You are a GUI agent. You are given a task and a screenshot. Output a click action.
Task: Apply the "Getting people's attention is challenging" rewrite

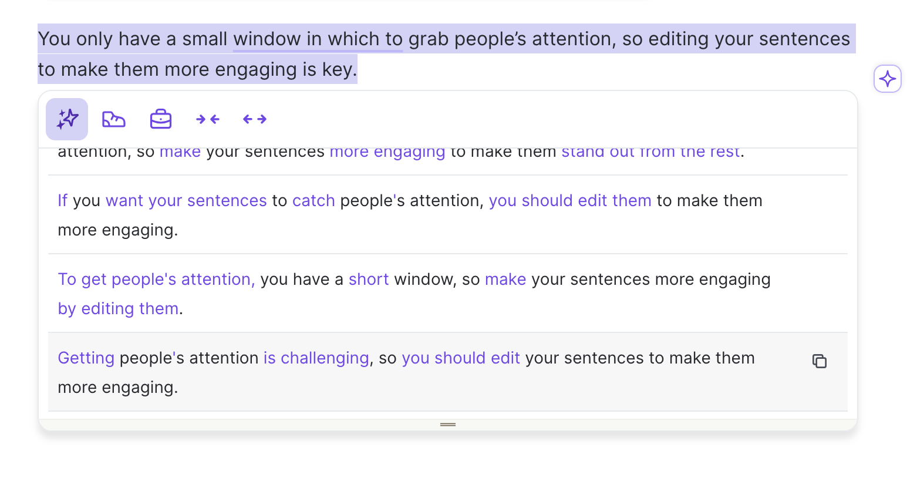(x=411, y=372)
